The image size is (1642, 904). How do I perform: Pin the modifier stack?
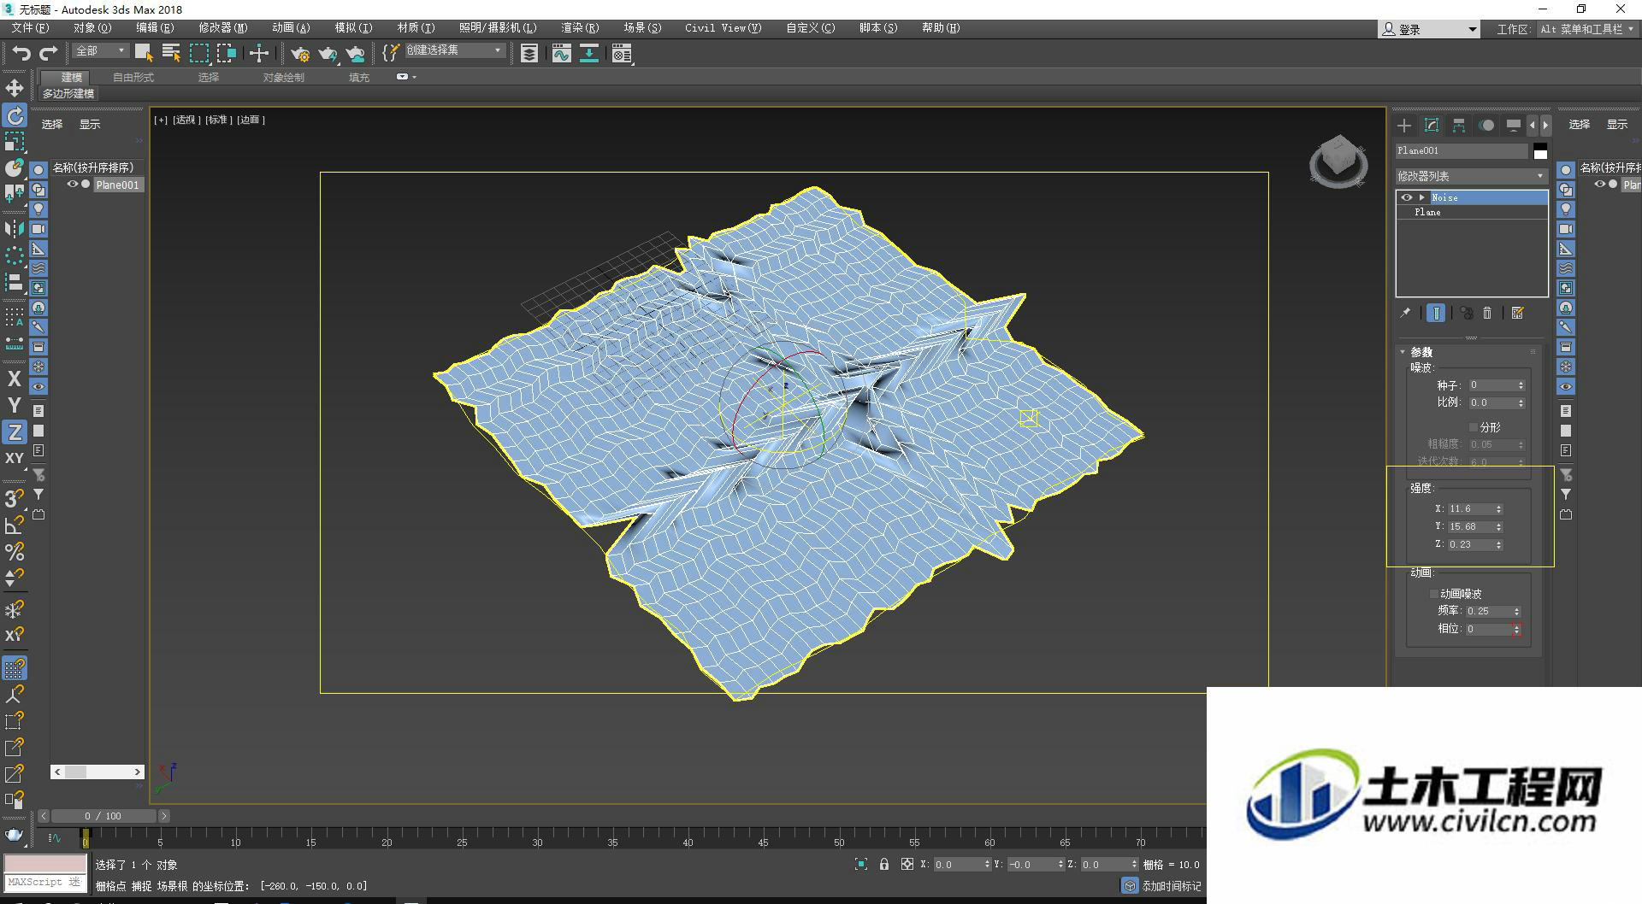click(1405, 313)
